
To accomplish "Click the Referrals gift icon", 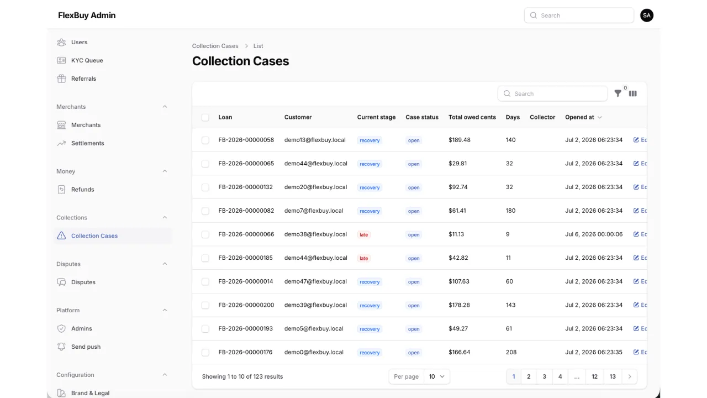I will coord(61,78).
